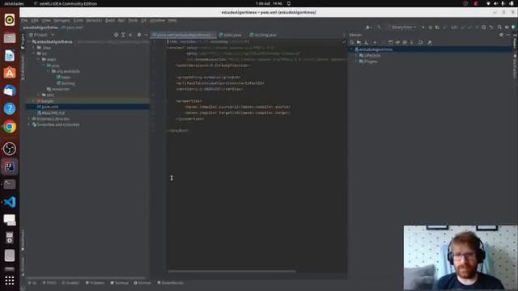Toggle Maven skip tests mode
The width and height of the screenshot is (518, 291).
405,43
